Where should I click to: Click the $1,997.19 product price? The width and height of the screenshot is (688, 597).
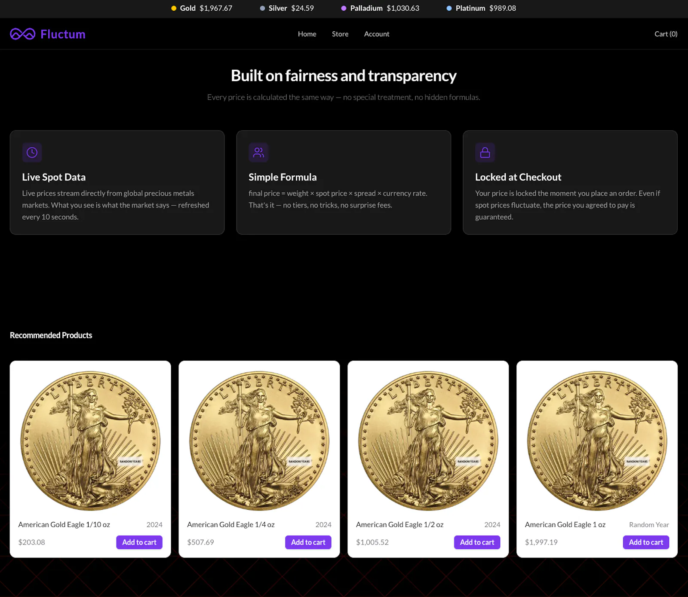pos(541,542)
